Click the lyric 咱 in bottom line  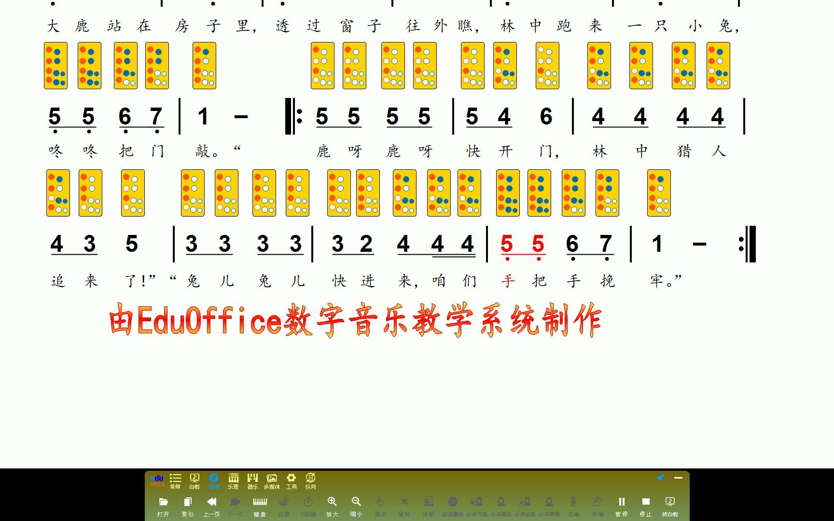[439, 280]
